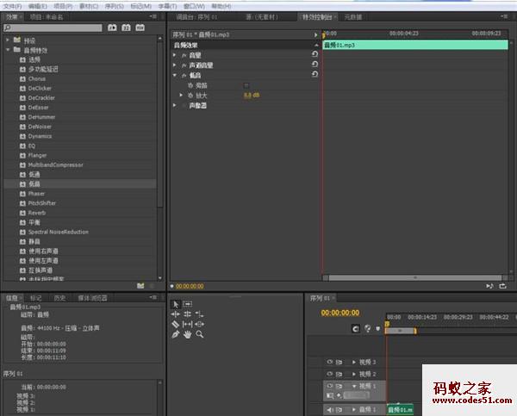
Task: Toggle the 旁路 bypass checkbox
Action: pyautogui.click(x=246, y=85)
